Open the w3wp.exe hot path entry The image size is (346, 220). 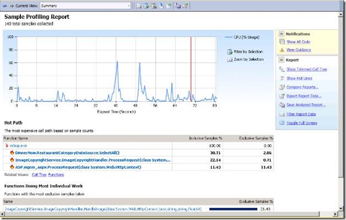pos(18,146)
